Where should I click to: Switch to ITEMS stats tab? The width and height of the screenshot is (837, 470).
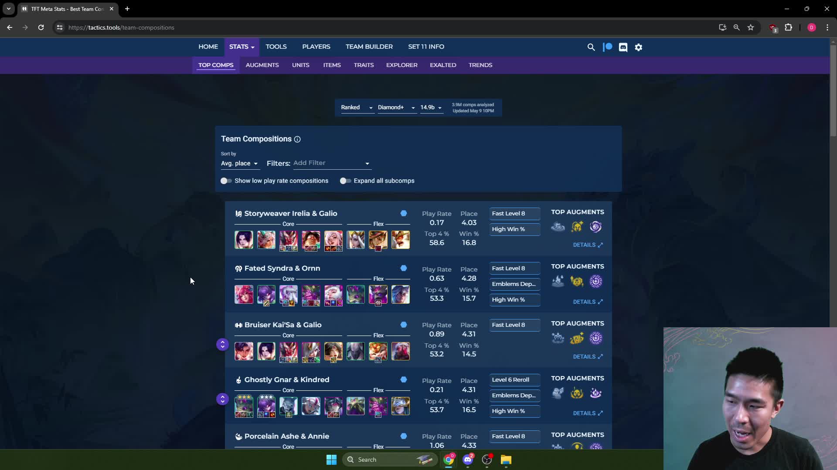(332, 65)
